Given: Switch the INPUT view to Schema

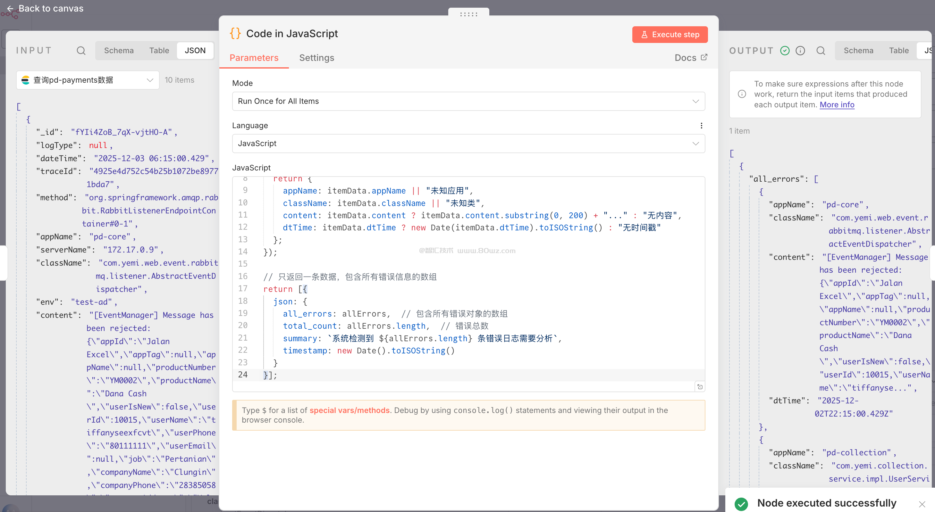Looking at the screenshot, I should click(119, 51).
